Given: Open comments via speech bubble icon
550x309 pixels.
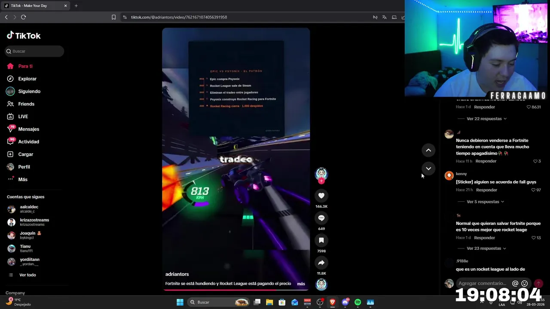Looking at the screenshot, I should point(321,218).
